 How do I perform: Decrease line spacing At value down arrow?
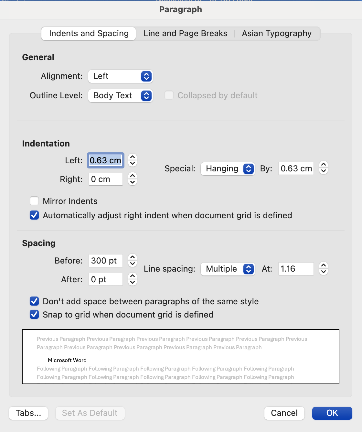[324, 272]
